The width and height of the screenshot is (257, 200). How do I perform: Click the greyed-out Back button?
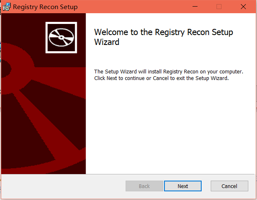[144, 186]
